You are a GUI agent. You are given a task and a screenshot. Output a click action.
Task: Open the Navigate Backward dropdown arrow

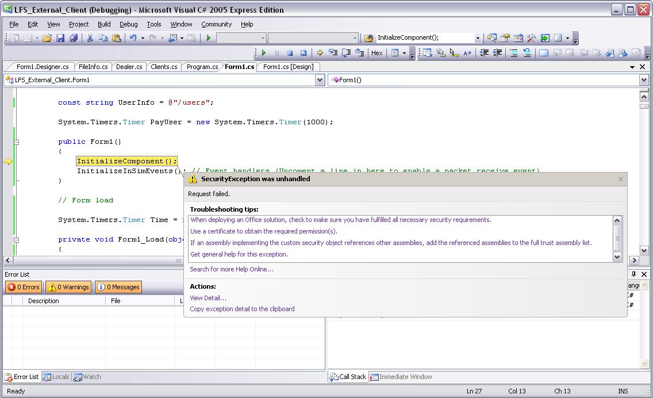[x=182, y=38]
